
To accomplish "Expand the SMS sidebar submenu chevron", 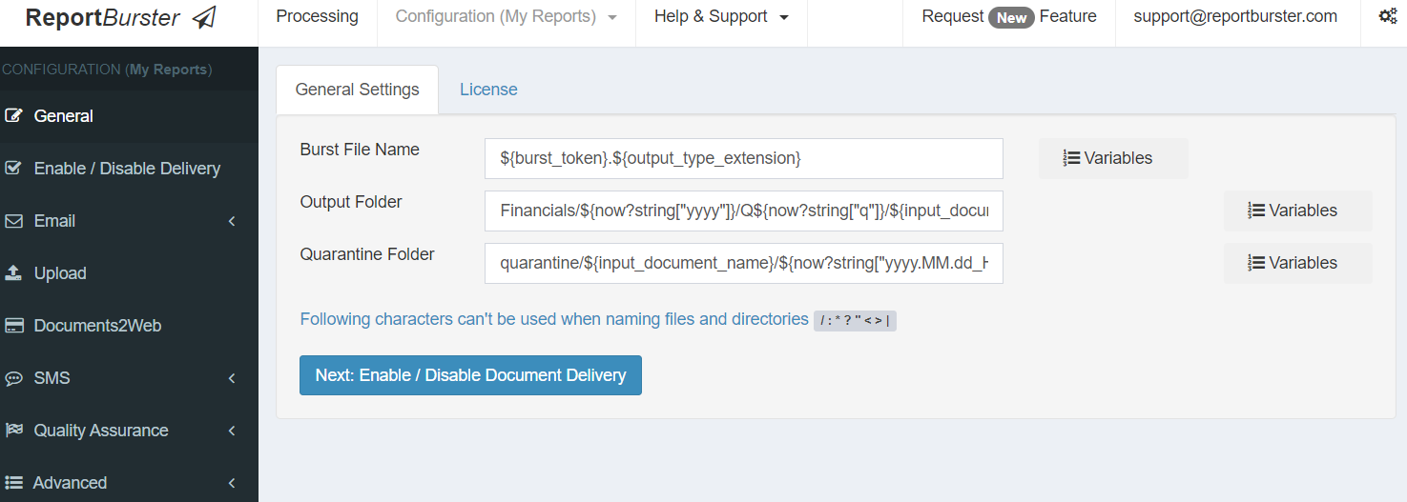I will (x=232, y=378).
